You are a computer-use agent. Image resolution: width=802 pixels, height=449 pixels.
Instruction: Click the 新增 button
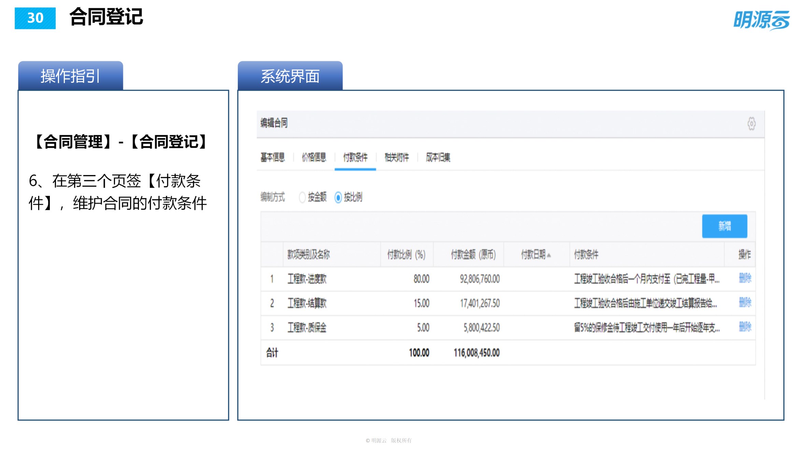[x=724, y=226]
